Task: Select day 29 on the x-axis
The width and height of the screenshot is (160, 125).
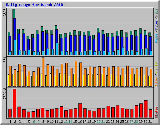Action: coord(141,122)
